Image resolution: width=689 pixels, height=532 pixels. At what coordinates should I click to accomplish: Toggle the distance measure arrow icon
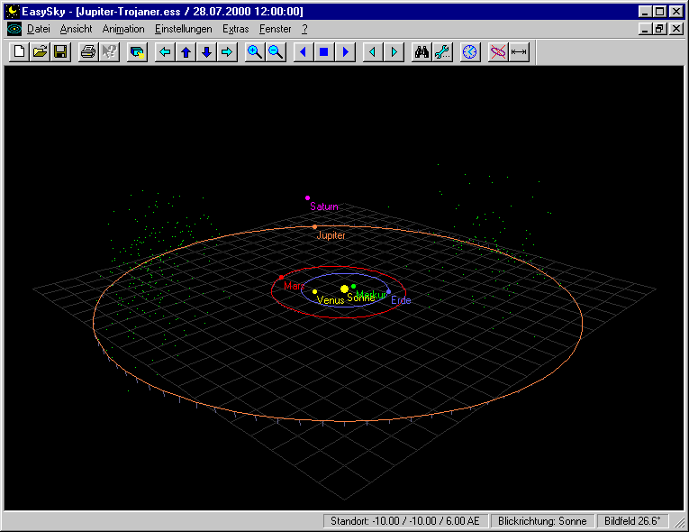click(x=519, y=52)
